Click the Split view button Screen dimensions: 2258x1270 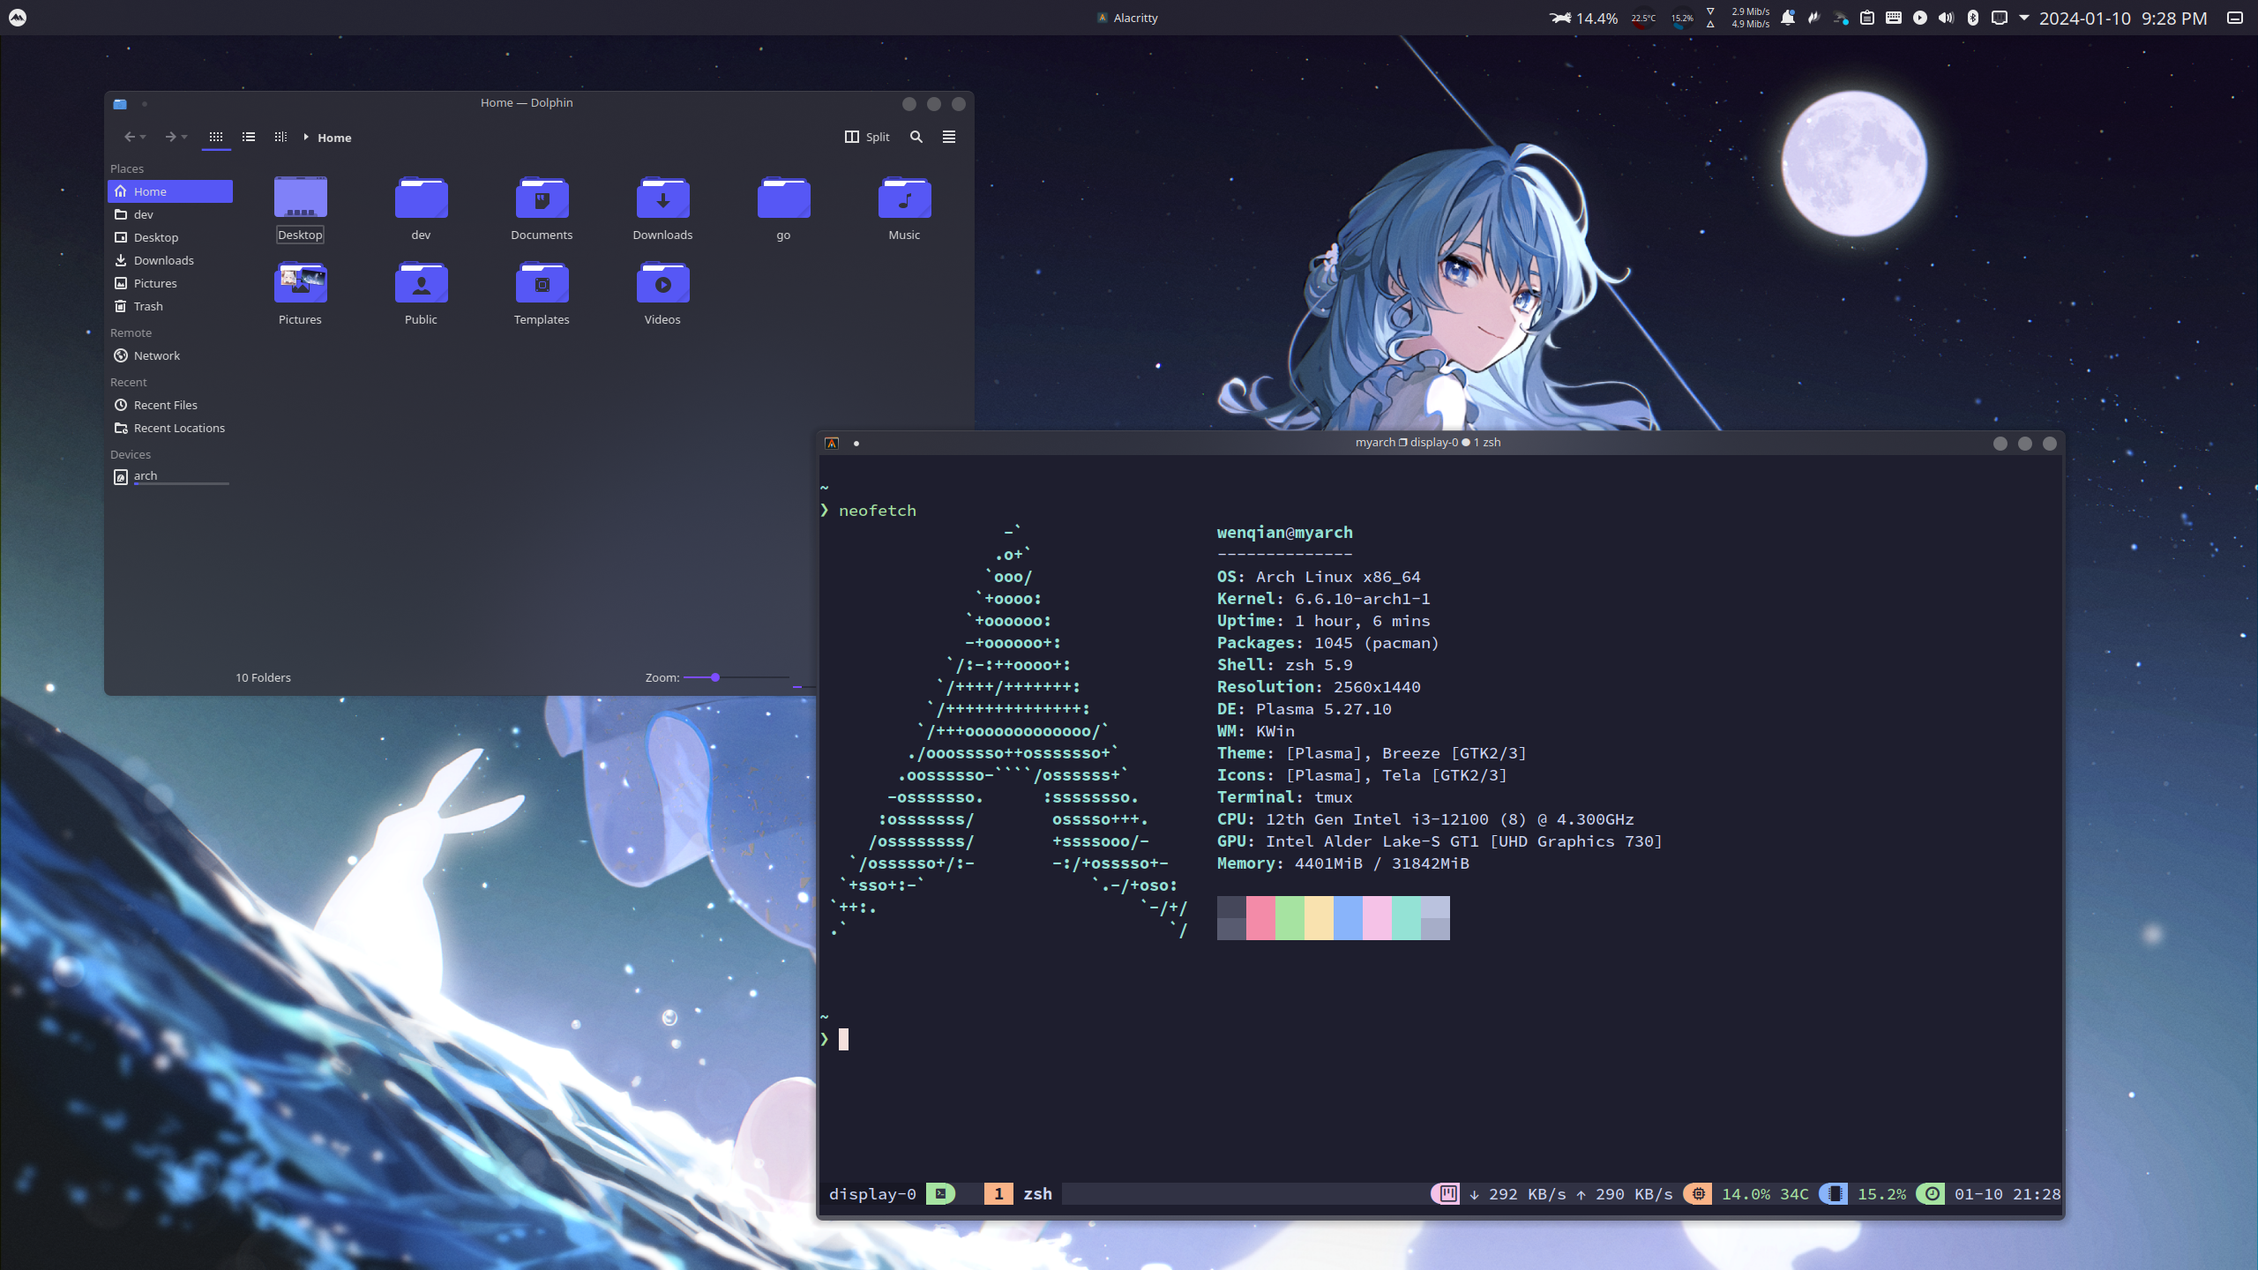click(867, 137)
